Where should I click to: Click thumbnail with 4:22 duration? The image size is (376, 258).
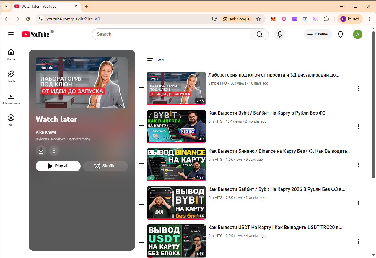coord(176,203)
